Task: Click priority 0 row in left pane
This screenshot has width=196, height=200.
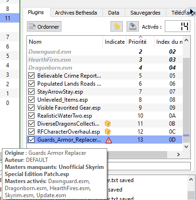Action: tap(9, 103)
